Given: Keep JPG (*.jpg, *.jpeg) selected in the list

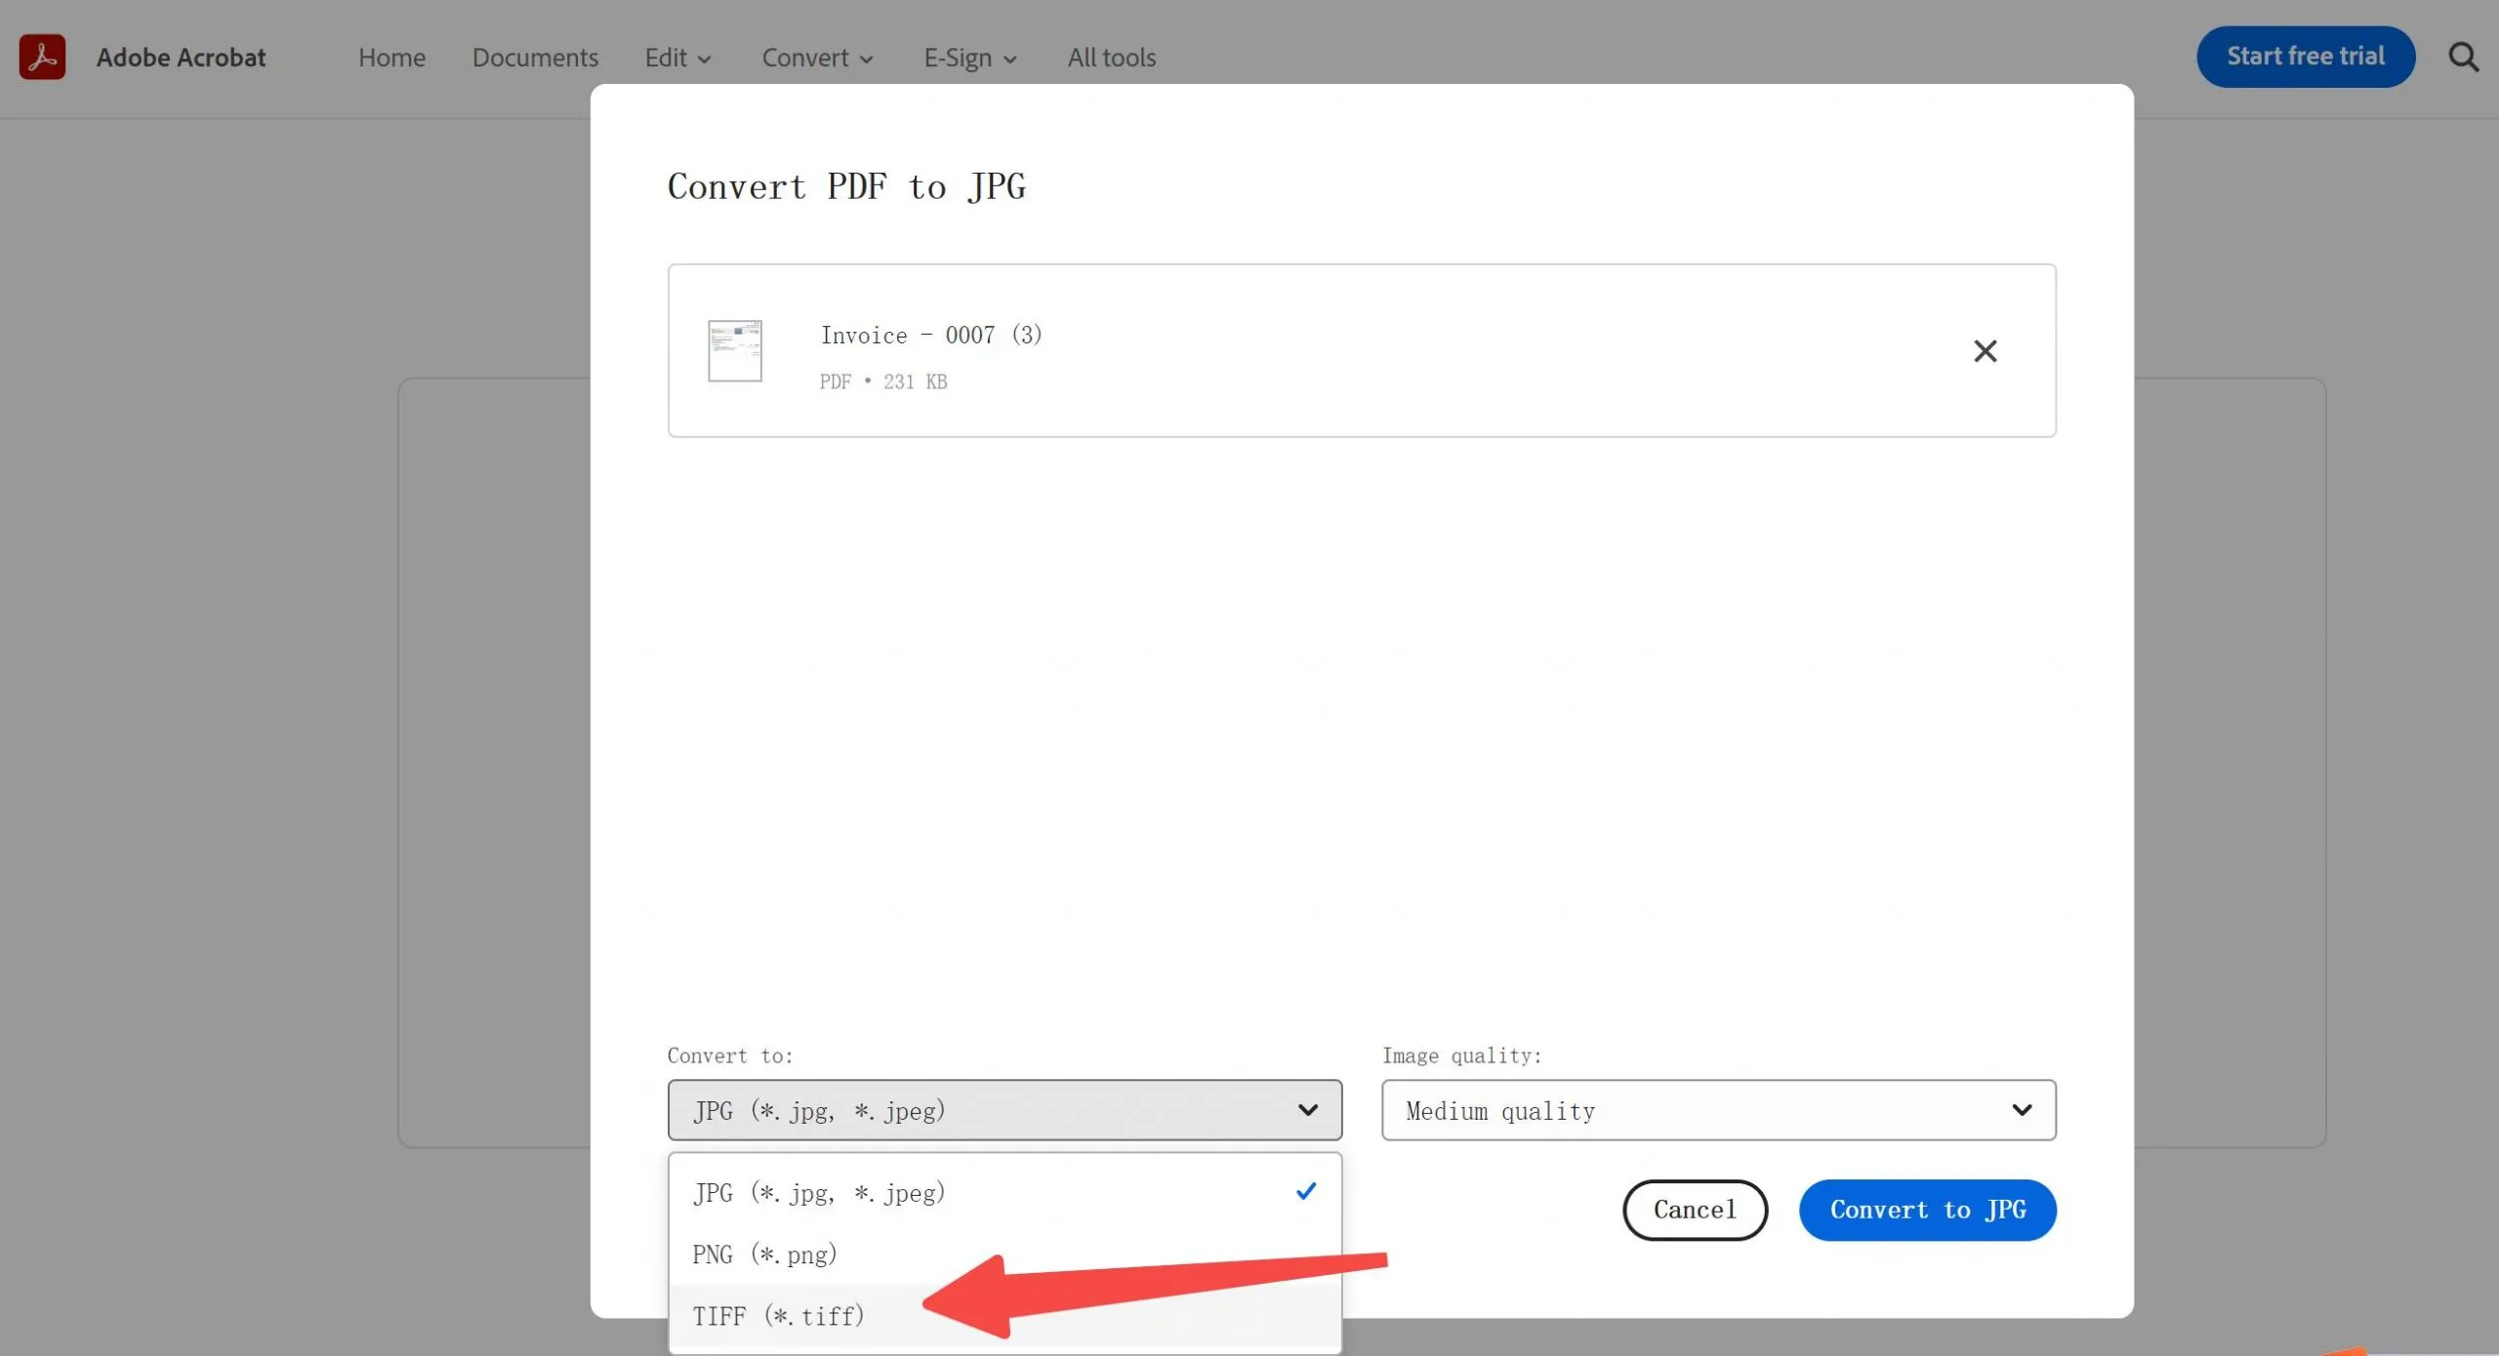Looking at the screenshot, I should [820, 1191].
